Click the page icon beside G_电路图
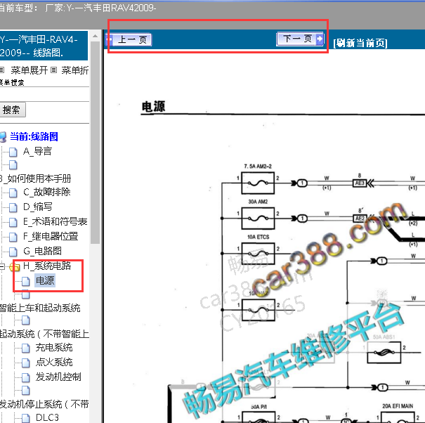Image resolution: width=425 pixels, height=423 pixels. point(13,252)
